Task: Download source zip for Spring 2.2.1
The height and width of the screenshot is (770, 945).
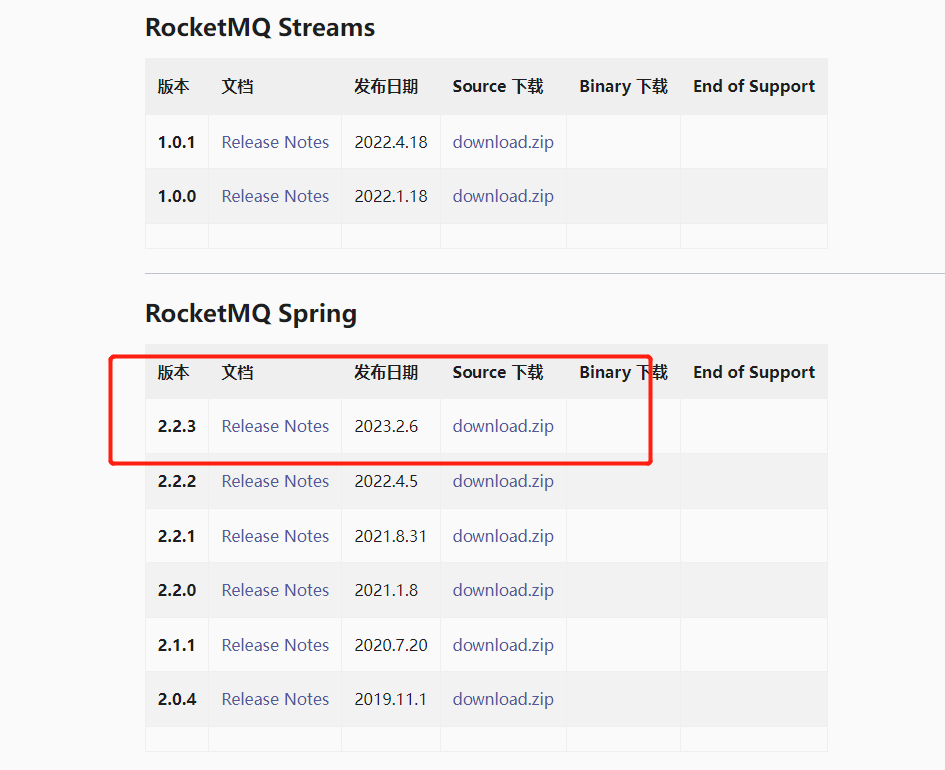Action: coord(503,537)
